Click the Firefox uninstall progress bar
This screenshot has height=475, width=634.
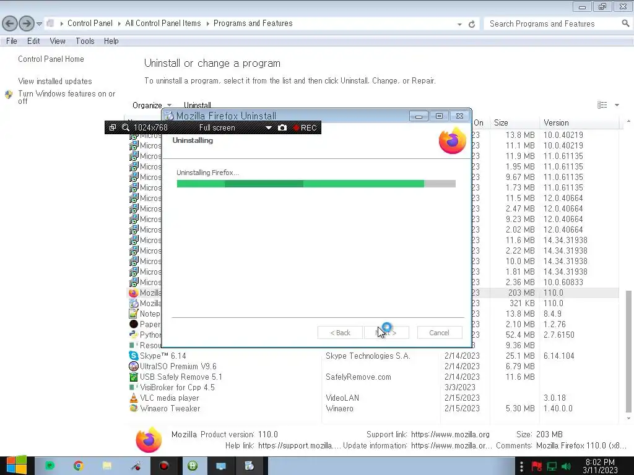point(316,184)
